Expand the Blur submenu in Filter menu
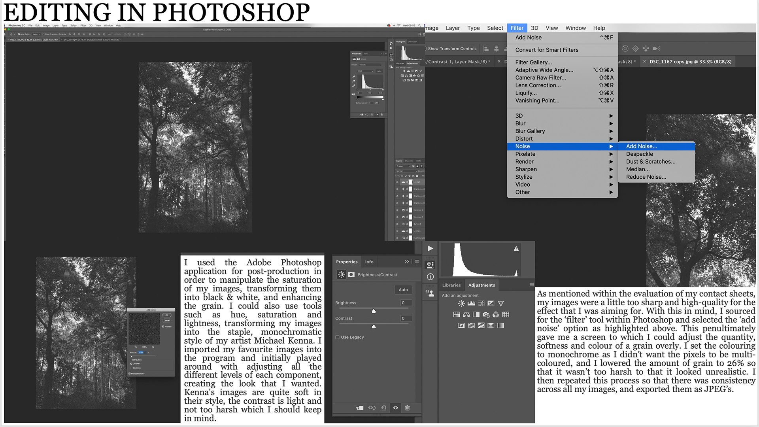This screenshot has height=427, width=759. [x=562, y=123]
